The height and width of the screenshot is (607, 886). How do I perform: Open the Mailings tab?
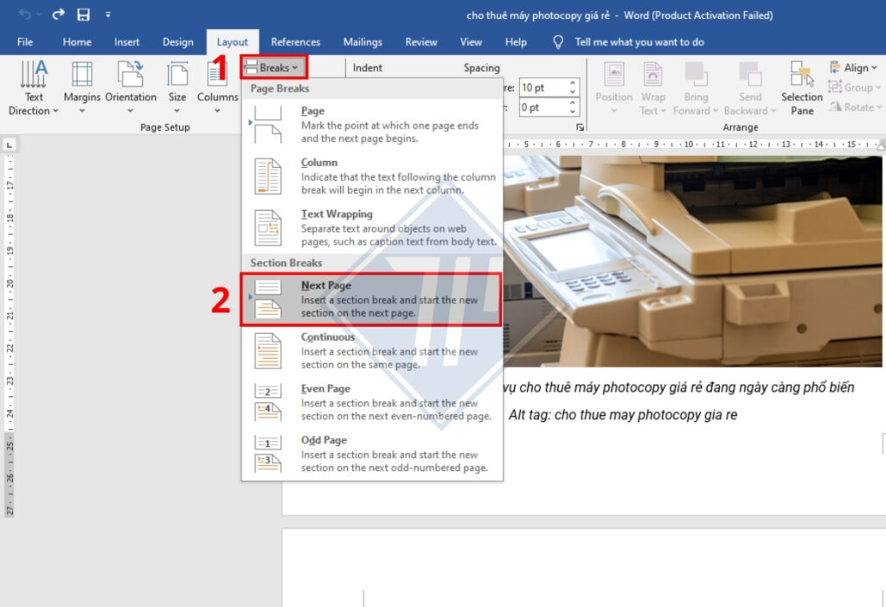pos(363,42)
